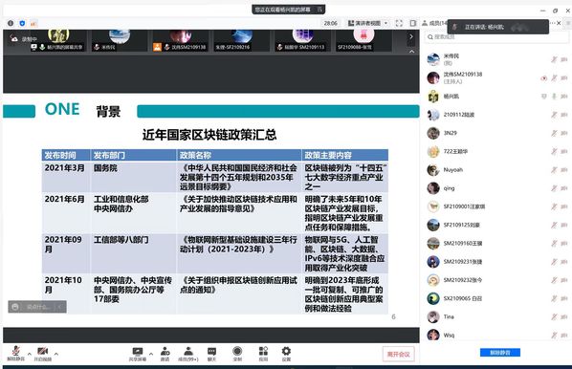Click the member search field 搜索成员
Image resolution: width=572 pixels, height=369 pixels.
coord(496,37)
